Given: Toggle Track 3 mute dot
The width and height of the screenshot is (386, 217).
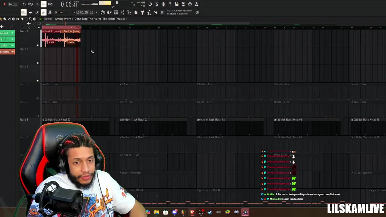Looking at the screenshot, I should (x=38, y=80).
